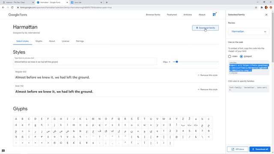Click the Styles section heading
This screenshot has height=154, width=274.
[19, 52]
